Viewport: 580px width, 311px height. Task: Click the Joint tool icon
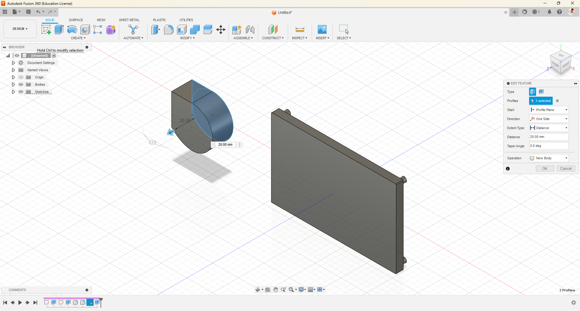(x=250, y=30)
